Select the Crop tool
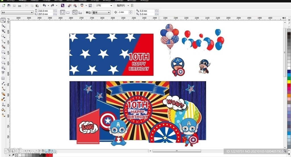Image resolution: width=291 pixels, height=157 pixels. pos(3,31)
